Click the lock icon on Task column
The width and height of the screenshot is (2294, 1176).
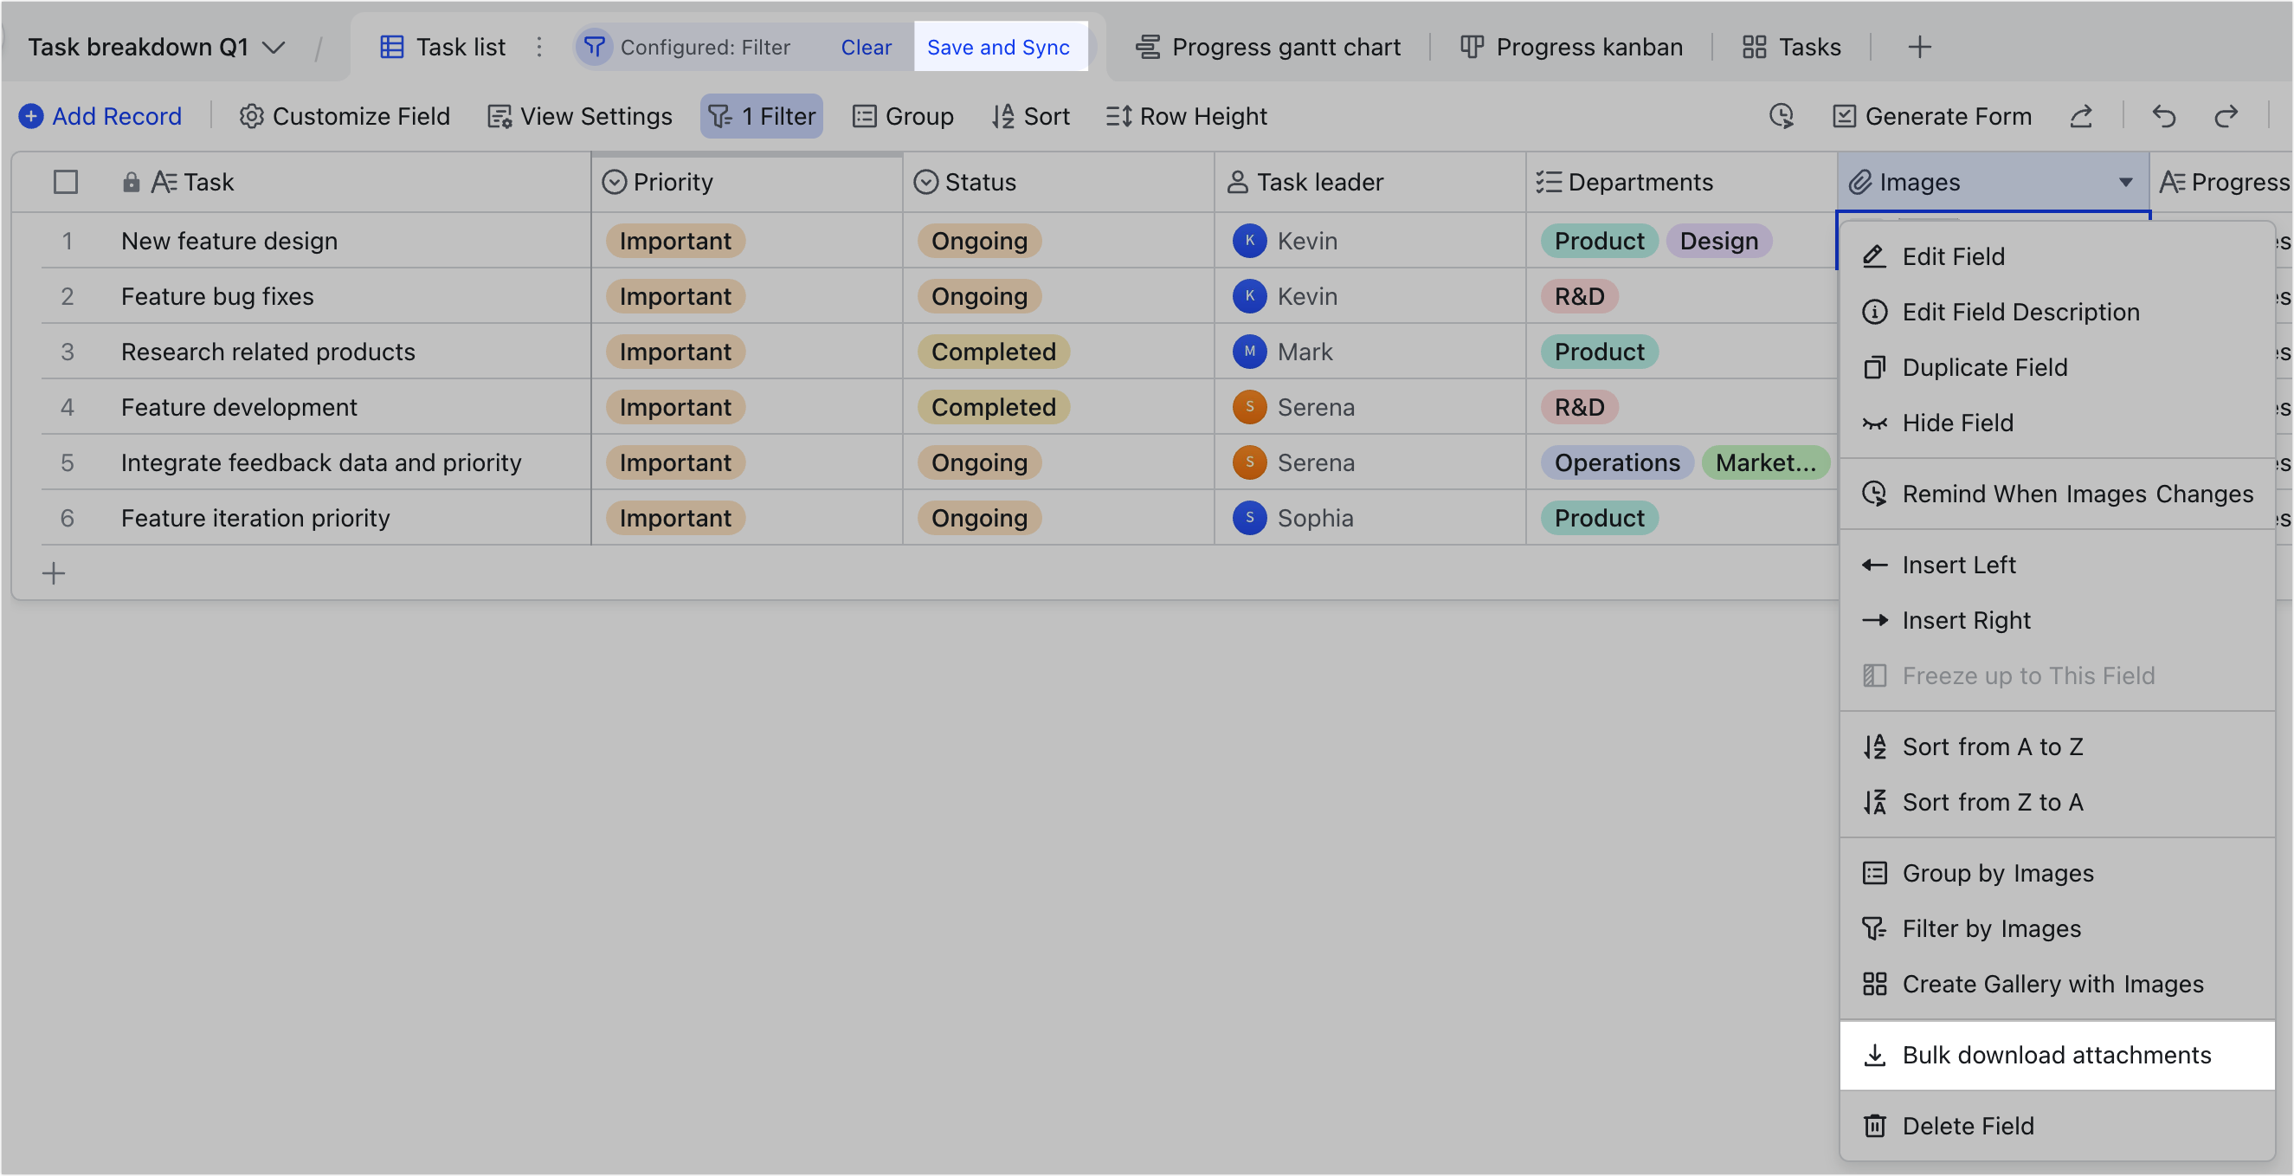click(131, 182)
